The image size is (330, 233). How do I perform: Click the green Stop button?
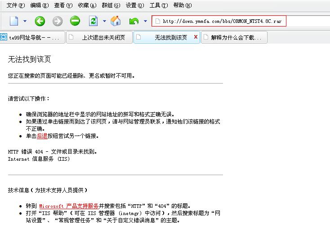(x=75, y=21)
